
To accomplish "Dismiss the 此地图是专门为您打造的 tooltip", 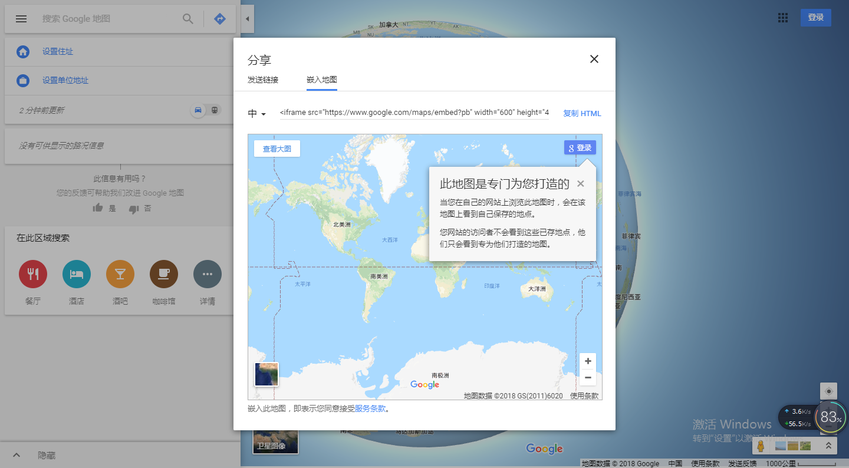I will pyautogui.click(x=581, y=184).
